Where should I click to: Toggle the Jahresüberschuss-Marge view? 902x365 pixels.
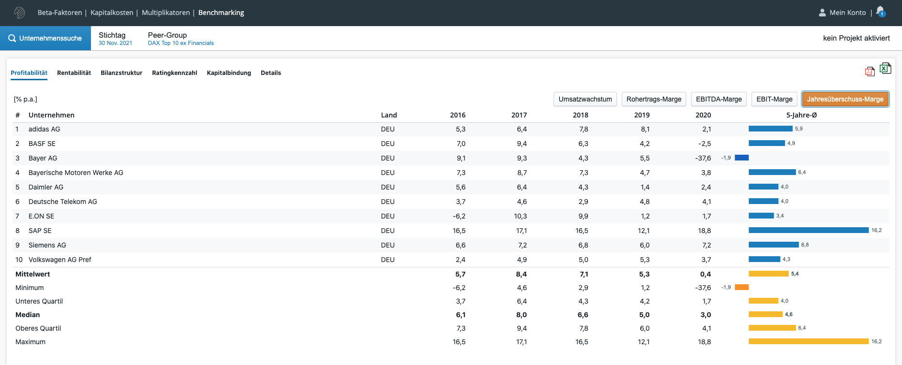click(845, 99)
